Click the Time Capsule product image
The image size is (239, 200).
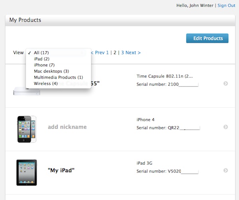coord(27,91)
